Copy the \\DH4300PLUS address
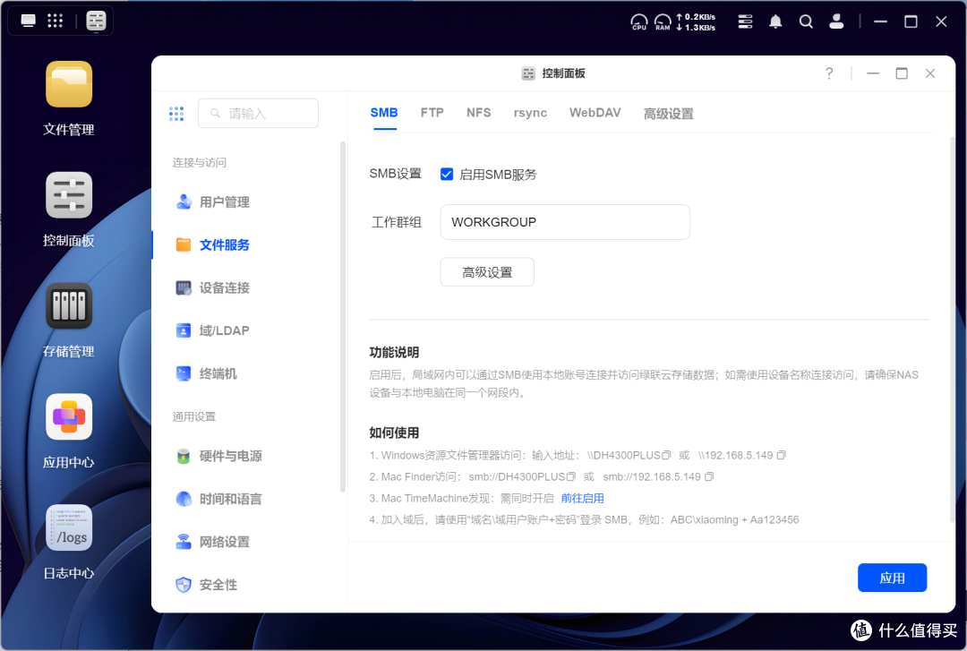 click(666, 456)
